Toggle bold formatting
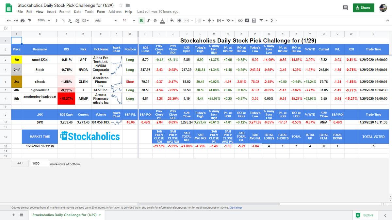 142,21
